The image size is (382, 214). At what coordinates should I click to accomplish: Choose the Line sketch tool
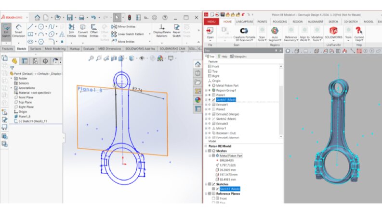30,26
